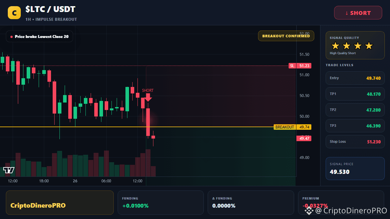
Task: Click the 49.00 price axis label
Action: coord(305,158)
